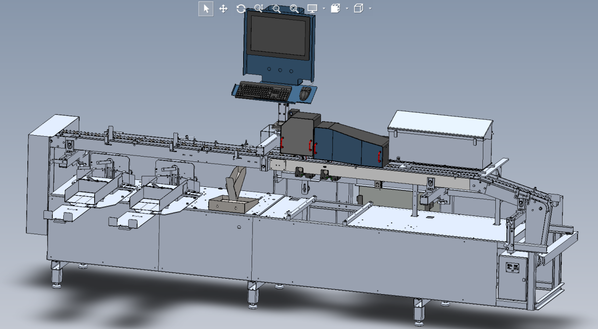Click the monitor display settings icon
Image resolution: width=598 pixels, height=329 pixels.
[312, 8]
